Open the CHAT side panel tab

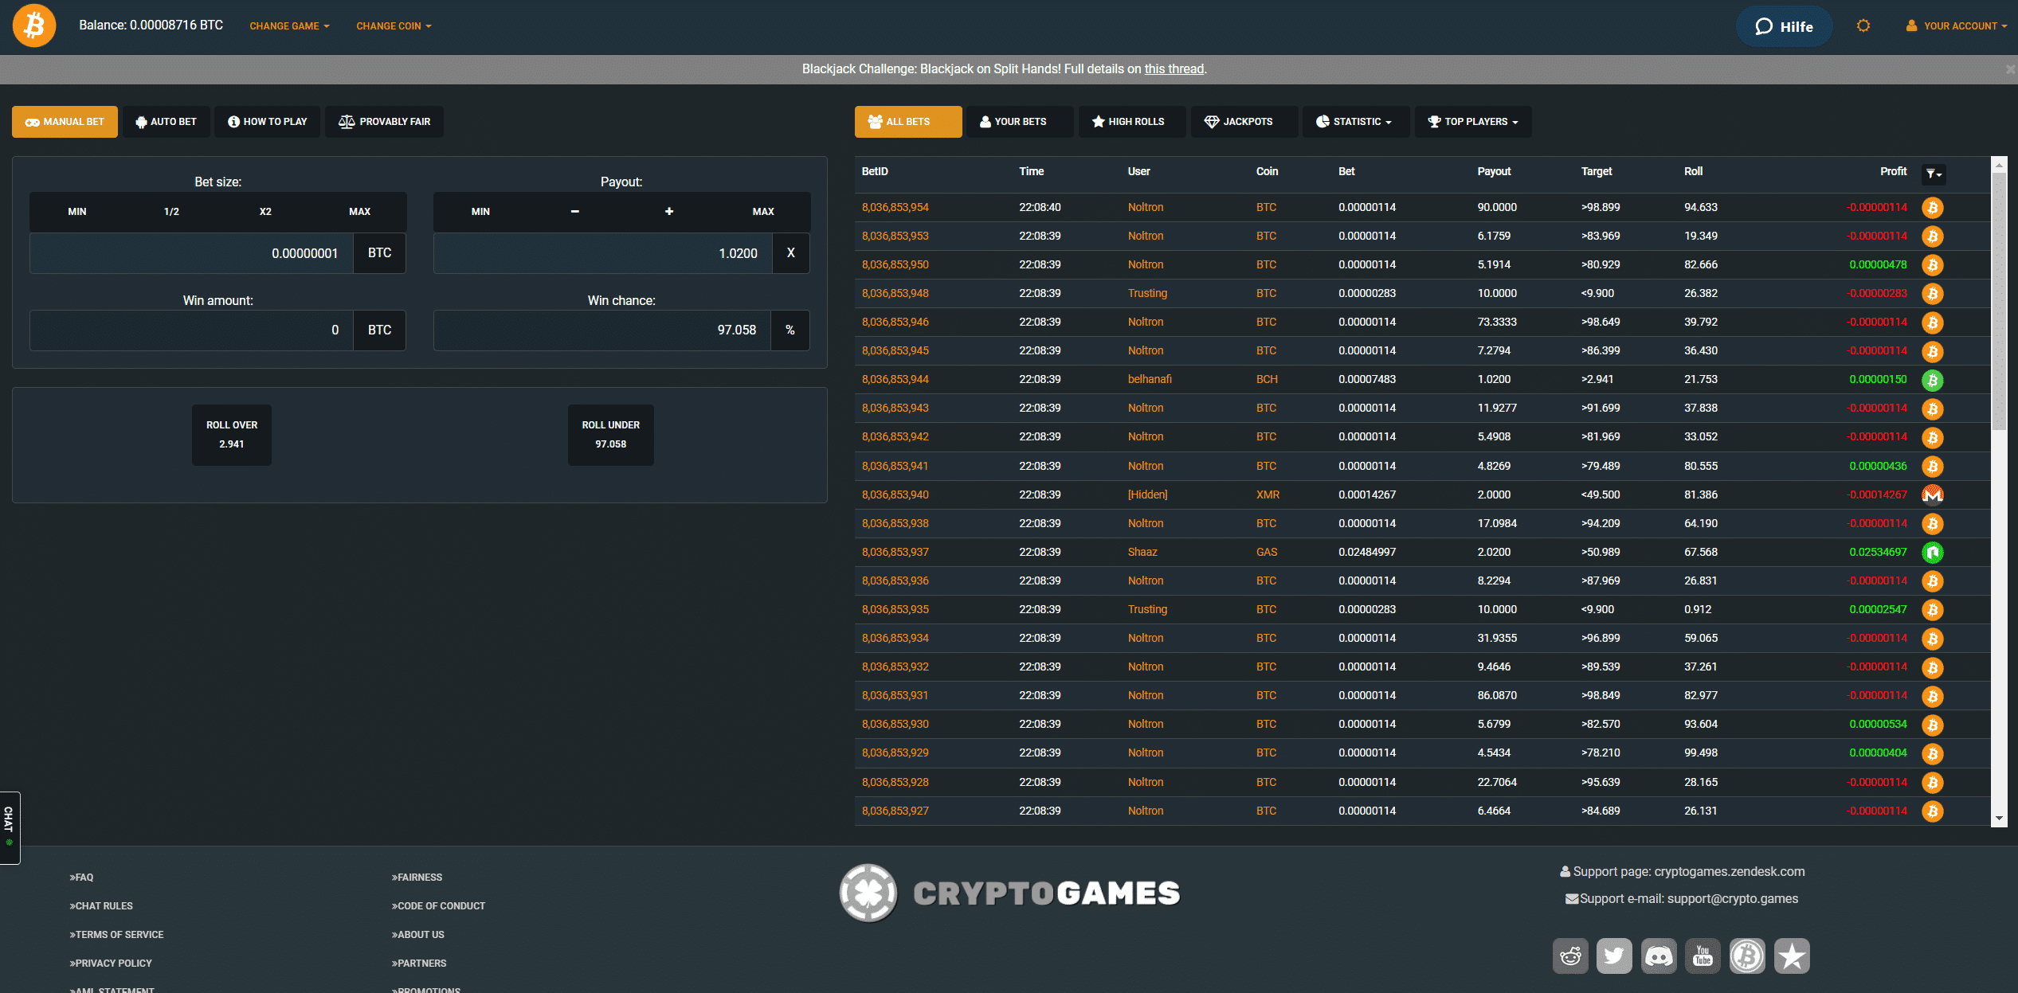[x=10, y=827]
